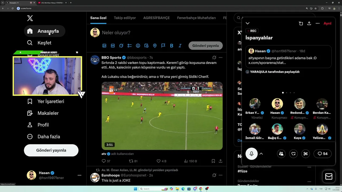The image size is (342, 192).
Task: Leave the Space with Ayrıl
Action: coord(327,23)
